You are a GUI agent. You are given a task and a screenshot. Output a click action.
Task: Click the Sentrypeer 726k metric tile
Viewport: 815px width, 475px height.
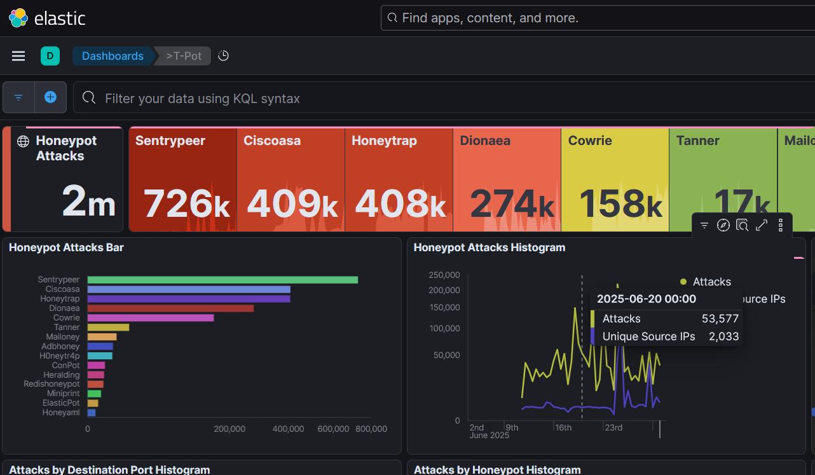click(182, 179)
